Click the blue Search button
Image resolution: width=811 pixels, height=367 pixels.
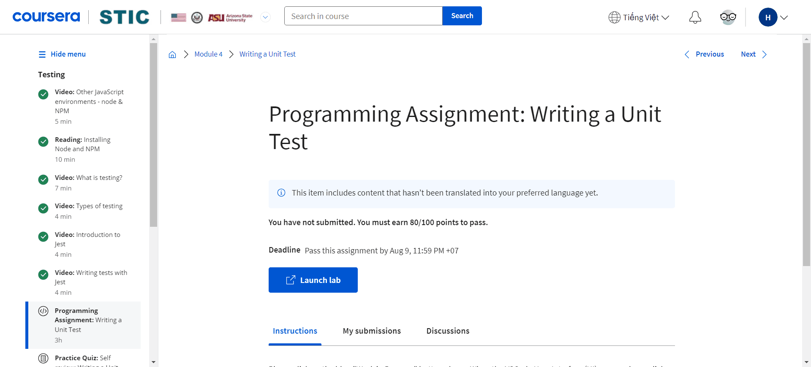click(x=462, y=16)
